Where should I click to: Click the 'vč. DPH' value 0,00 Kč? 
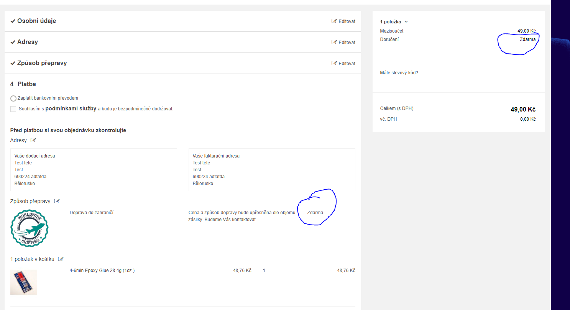pyautogui.click(x=528, y=119)
